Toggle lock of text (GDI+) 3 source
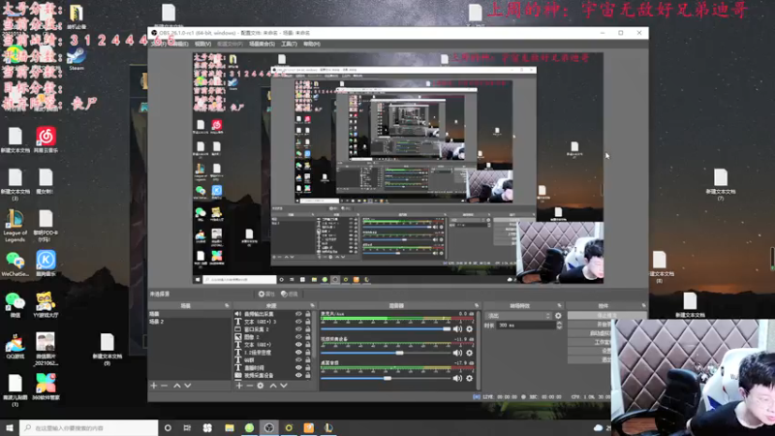Screen dimensions: 775x436 [308, 322]
